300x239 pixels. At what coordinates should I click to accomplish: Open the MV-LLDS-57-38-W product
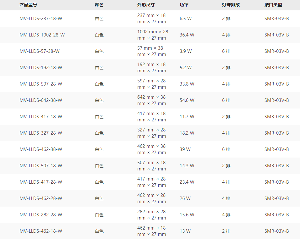pyautogui.click(x=40, y=51)
